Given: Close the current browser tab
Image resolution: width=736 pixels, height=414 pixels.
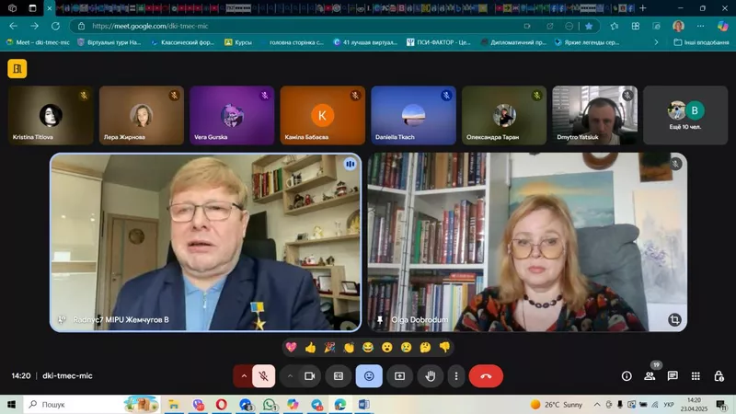Looking at the screenshot, I should point(50,8).
